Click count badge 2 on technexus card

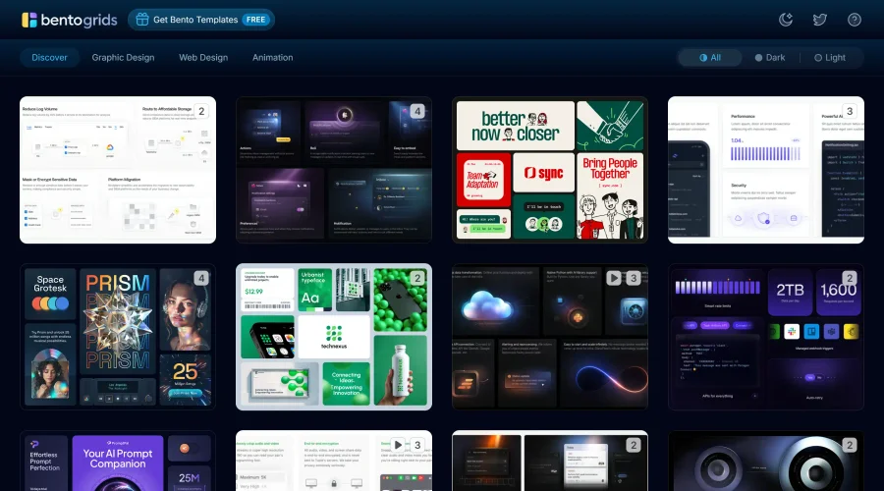click(417, 278)
